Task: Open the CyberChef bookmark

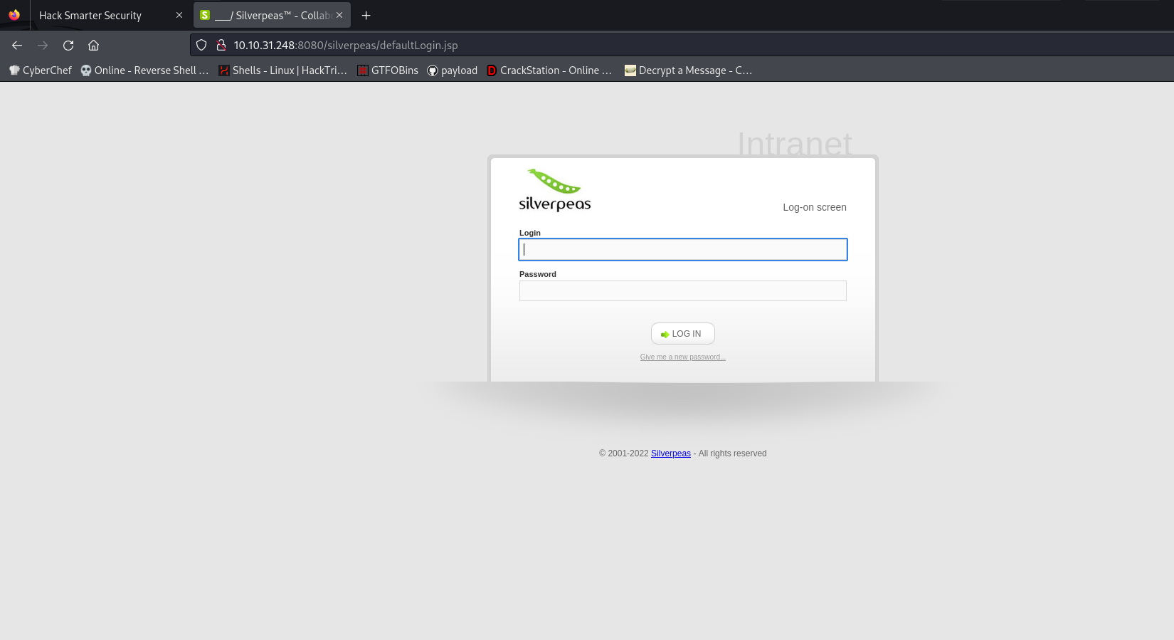Action: tap(41, 70)
